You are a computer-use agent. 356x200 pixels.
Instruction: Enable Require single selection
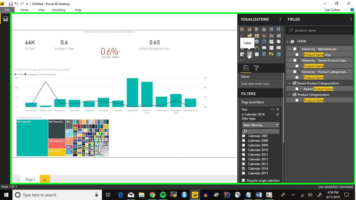(x=244, y=180)
